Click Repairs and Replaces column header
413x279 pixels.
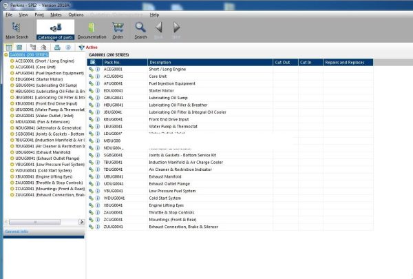(x=348, y=62)
